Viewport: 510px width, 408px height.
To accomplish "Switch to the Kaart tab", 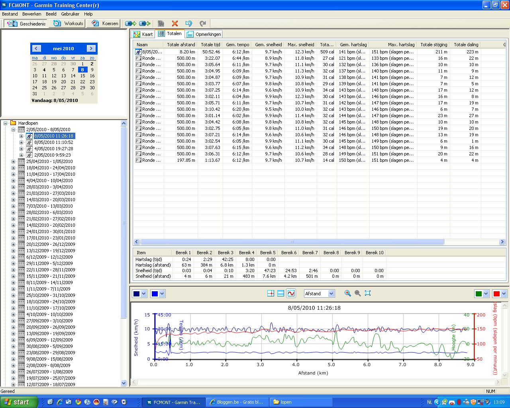I will [x=143, y=34].
